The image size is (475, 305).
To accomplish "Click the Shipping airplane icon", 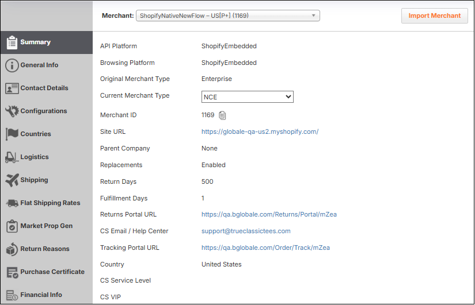I will click(x=12, y=180).
